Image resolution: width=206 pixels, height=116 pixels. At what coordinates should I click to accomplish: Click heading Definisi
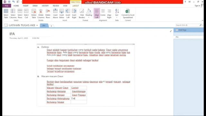click(45, 47)
